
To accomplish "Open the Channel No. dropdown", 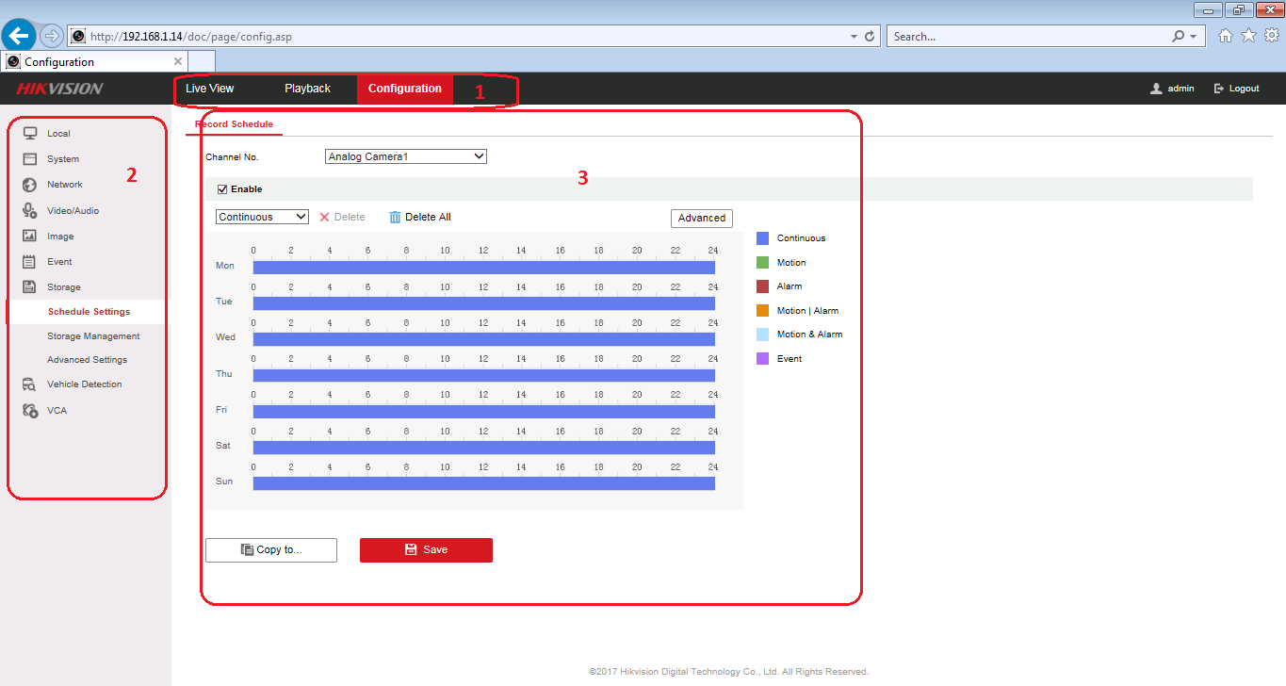I will point(405,156).
